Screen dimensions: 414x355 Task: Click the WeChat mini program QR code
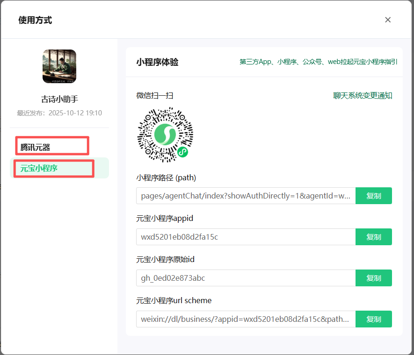pyautogui.click(x=165, y=135)
